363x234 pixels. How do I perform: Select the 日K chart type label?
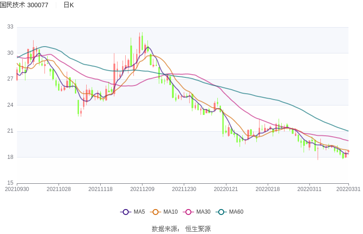[x=69, y=5]
